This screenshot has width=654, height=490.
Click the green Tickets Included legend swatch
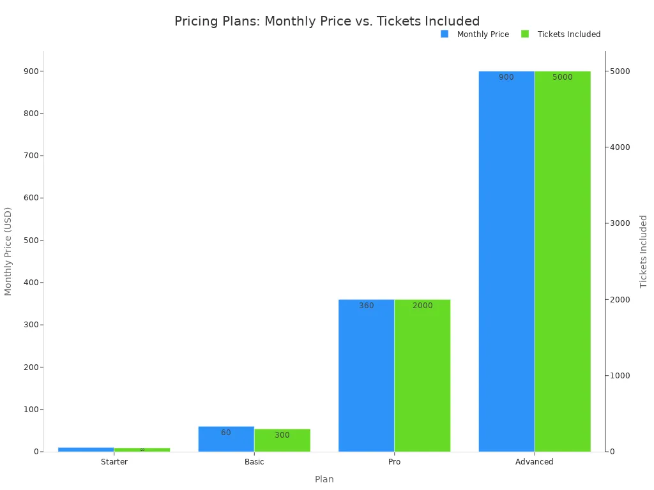tap(525, 34)
